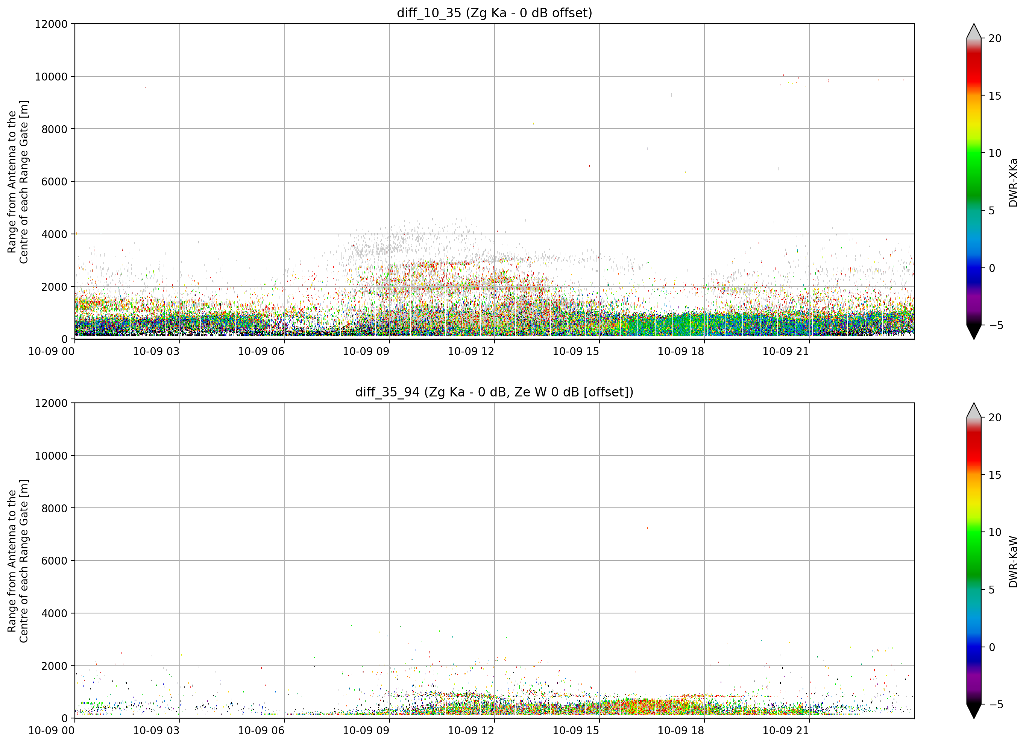Click the '20' tick on the DWR-KaW colorbar
The width and height of the screenshot is (1026, 744).
pyautogui.click(x=995, y=418)
